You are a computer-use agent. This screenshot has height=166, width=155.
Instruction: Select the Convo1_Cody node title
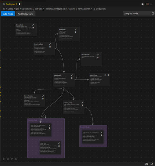pyautogui.click(x=29, y=96)
